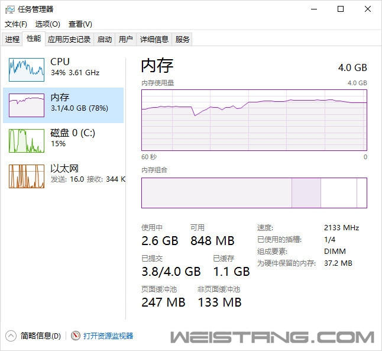The height and width of the screenshot is (351, 382).
Task: Click the resource monitor icon
Action: pyautogui.click(x=76, y=336)
